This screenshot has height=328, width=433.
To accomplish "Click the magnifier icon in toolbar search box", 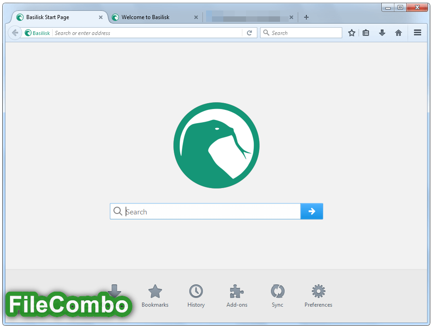I will click(x=266, y=33).
